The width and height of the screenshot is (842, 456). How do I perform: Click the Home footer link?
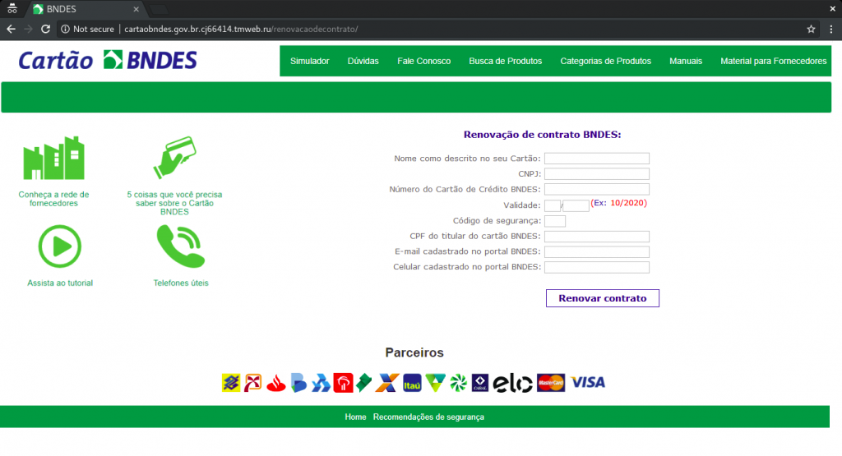[355, 417]
